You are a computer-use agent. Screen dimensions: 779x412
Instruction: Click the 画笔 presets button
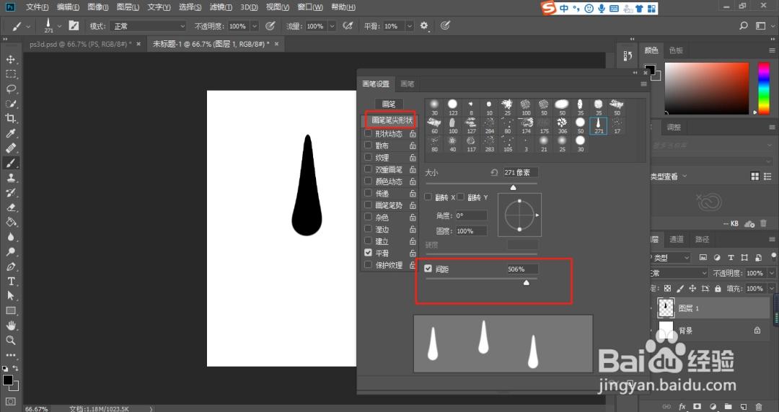pos(389,104)
